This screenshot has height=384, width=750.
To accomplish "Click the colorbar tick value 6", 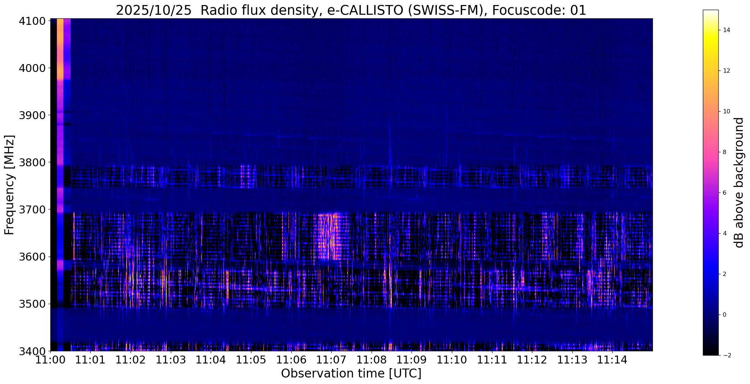I will click(724, 193).
